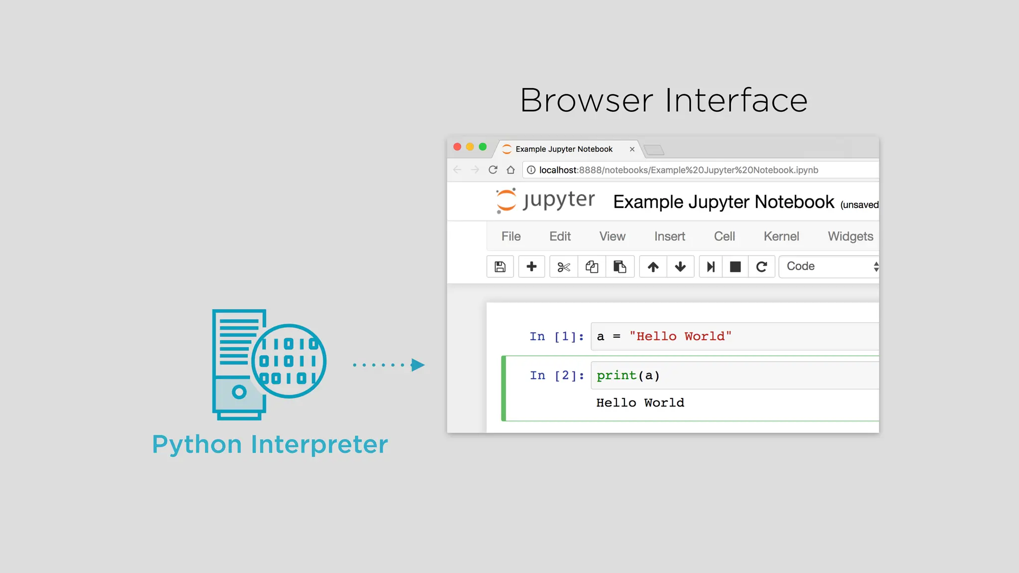This screenshot has height=573, width=1019.
Task: Click the red close window button
Action: (457, 147)
